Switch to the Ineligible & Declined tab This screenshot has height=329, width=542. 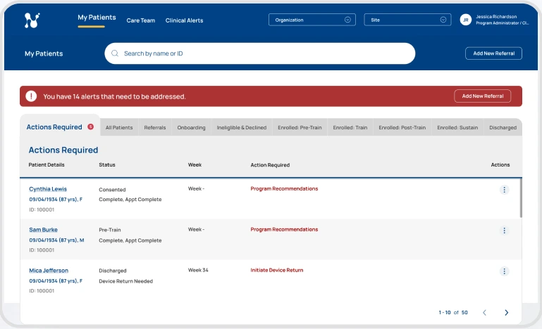[x=242, y=127]
